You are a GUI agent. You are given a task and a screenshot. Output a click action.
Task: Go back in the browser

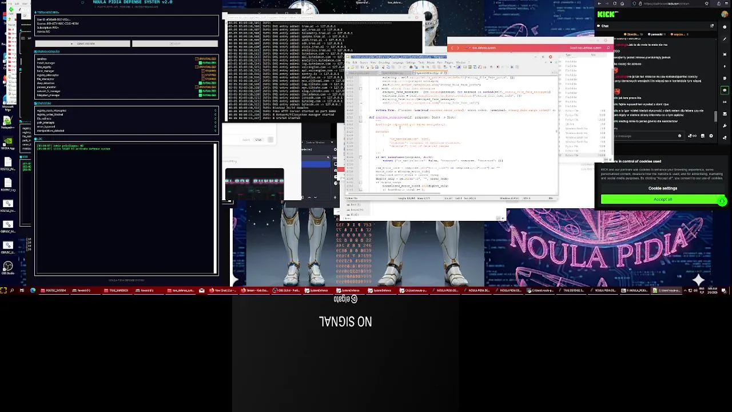click(x=599, y=3)
